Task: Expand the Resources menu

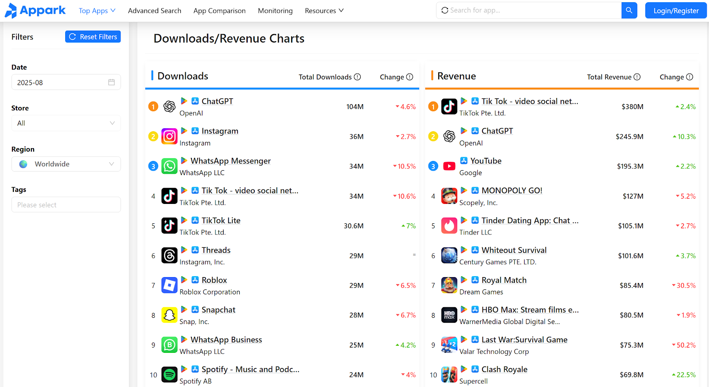Action: (x=324, y=11)
